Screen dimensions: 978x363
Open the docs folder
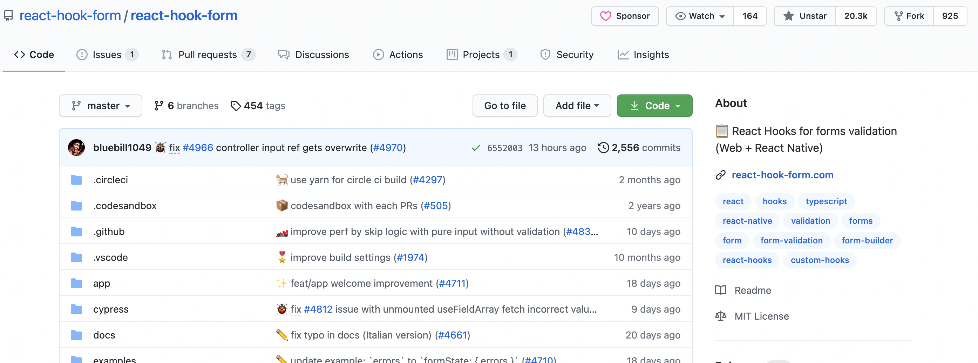pyautogui.click(x=104, y=335)
